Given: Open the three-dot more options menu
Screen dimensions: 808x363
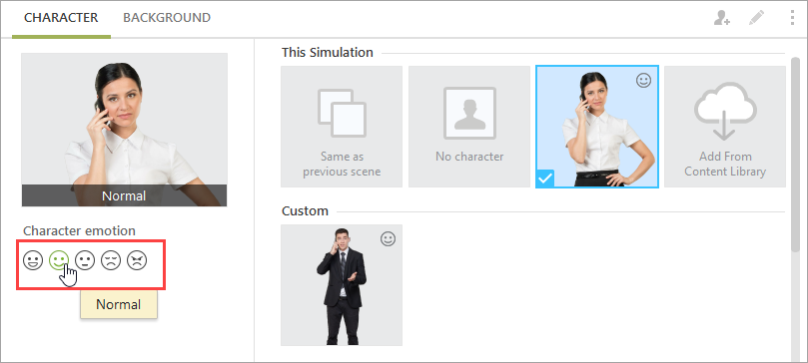Looking at the screenshot, I should click(x=792, y=18).
